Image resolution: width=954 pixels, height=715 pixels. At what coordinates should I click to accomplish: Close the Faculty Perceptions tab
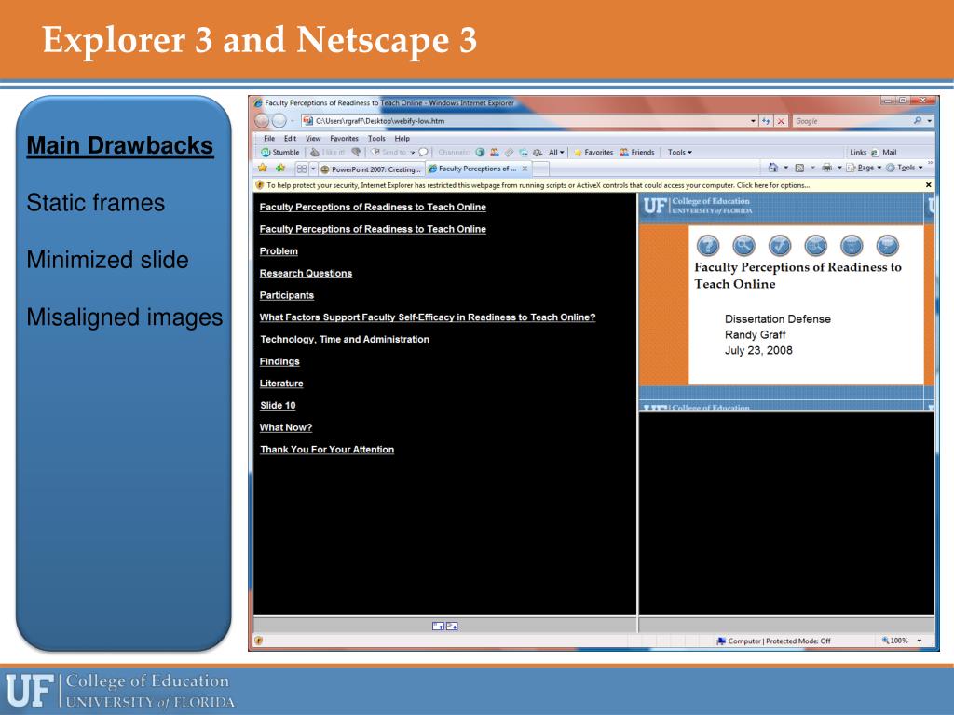(525, 169)
